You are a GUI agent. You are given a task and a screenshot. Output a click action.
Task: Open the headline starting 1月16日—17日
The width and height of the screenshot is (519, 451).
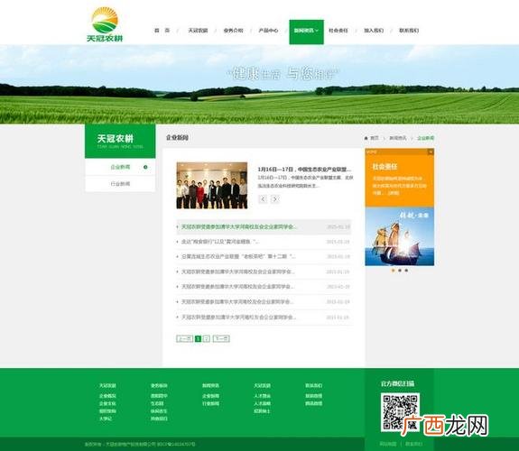pyautogui.click(x=304, y=169)
